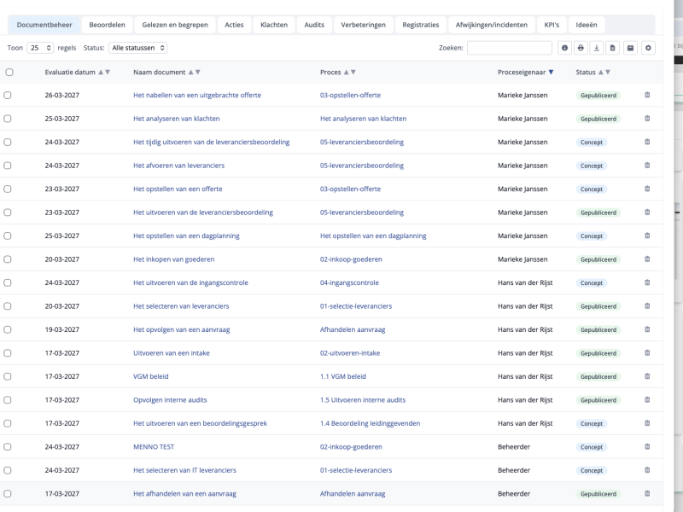
Task: Select all rows with the header checkbox
Action: tap(9, 73)
